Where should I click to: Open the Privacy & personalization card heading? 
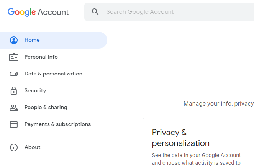click(180, 138)
